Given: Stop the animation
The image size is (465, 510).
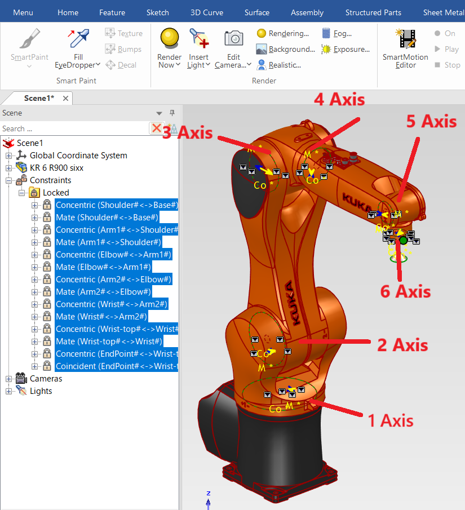Looking at the screenshot, I should (x=448, y=65).
